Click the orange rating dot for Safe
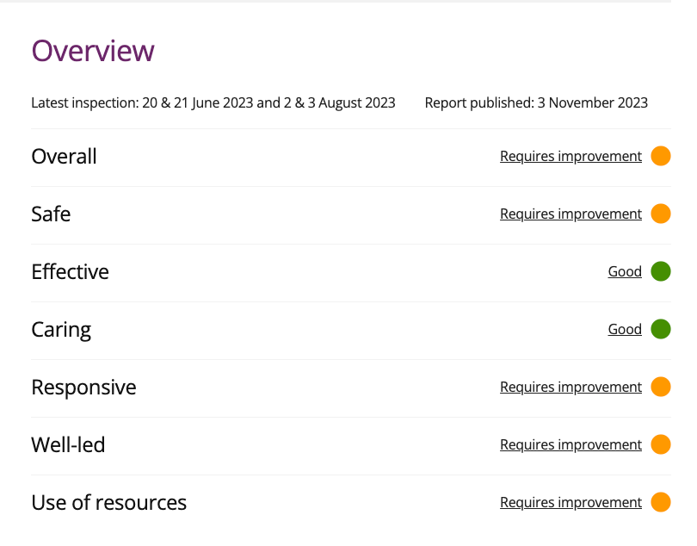The width and height of the screenshot is (697, 546). [660, 214]
